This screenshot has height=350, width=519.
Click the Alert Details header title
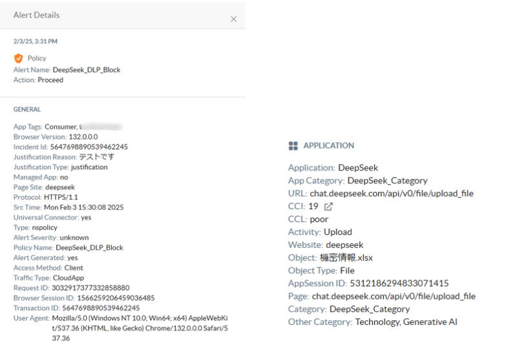tap(37, 15)
